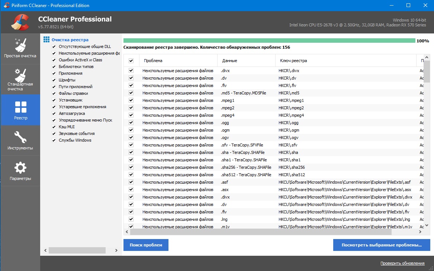Select the HKCR\.sha512 registry key cell
The height and width of the screenshot is (271, 434).
coord(292,175)
